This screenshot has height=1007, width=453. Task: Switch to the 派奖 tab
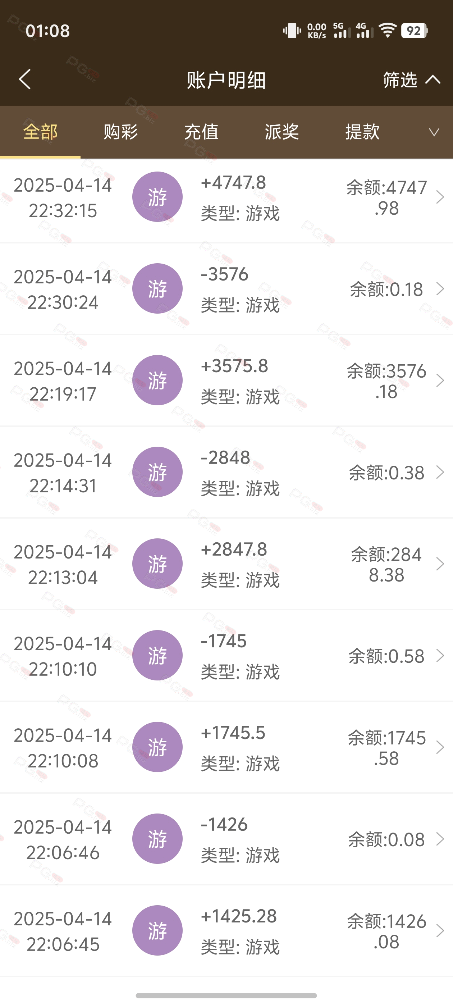pos(282,132)
